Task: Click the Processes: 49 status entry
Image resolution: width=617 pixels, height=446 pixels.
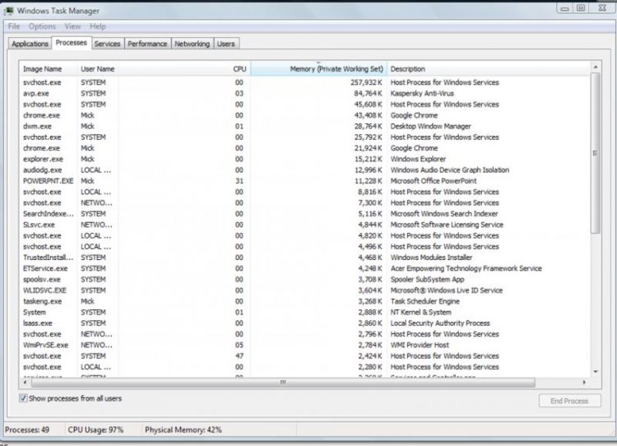Action: 27,430
